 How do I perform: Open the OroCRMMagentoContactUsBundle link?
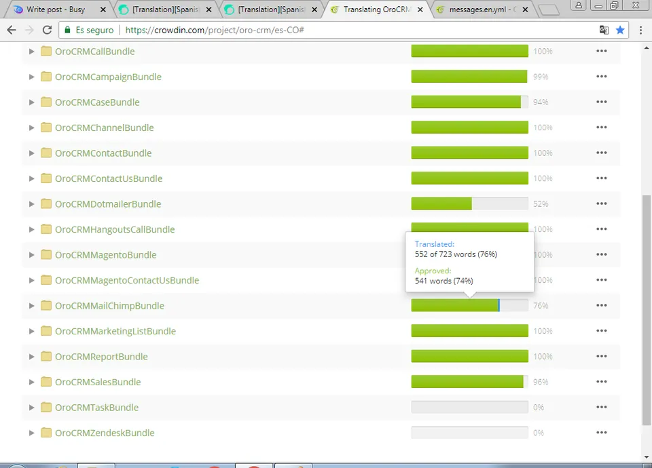click(x=127, y=280)
